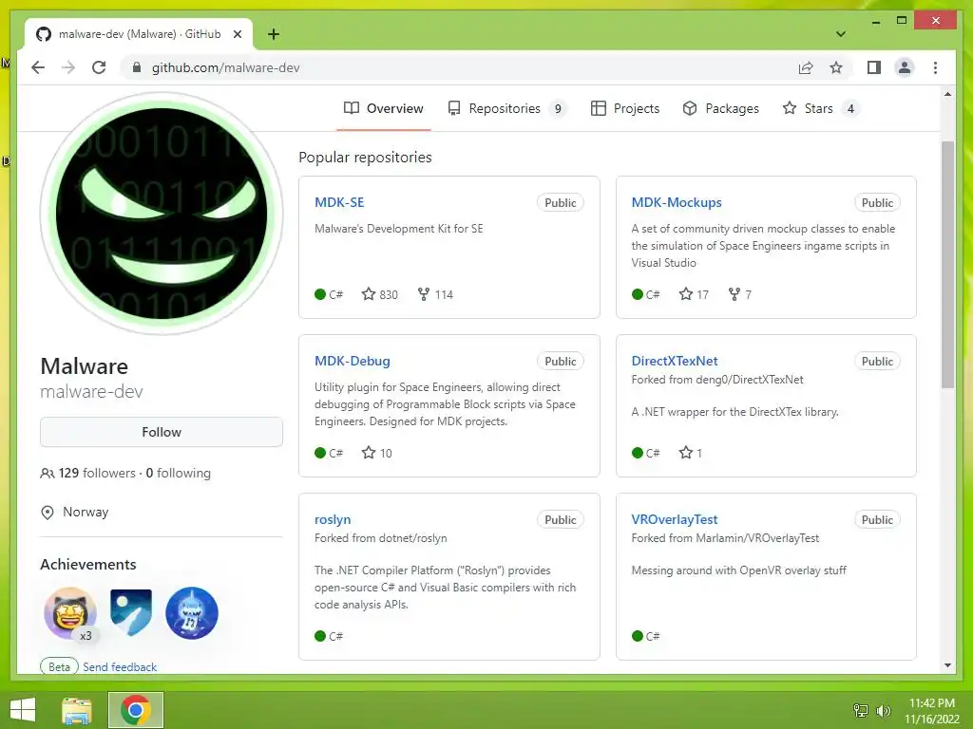The image size is (973, 729).
Task: Open MDK-Mockups 7 forks
Action: click(x=739, y=294)
